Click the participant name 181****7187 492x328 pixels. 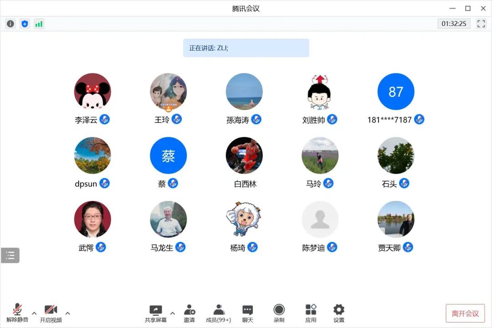(389, 120)
